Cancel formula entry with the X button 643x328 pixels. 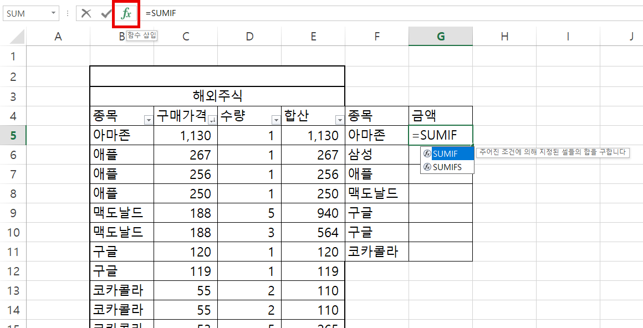pos(86,13)
